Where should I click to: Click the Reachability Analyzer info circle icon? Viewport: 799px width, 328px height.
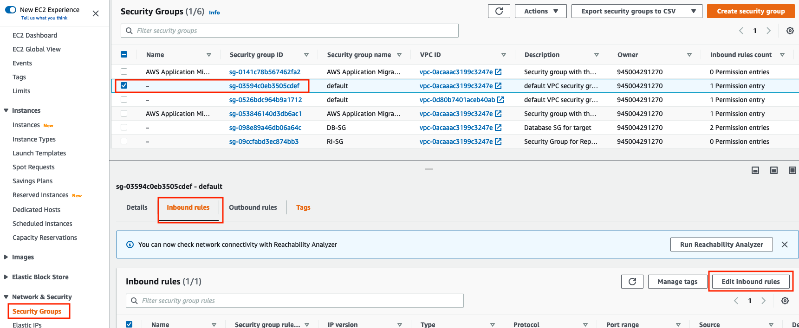[x=130, y=244]
